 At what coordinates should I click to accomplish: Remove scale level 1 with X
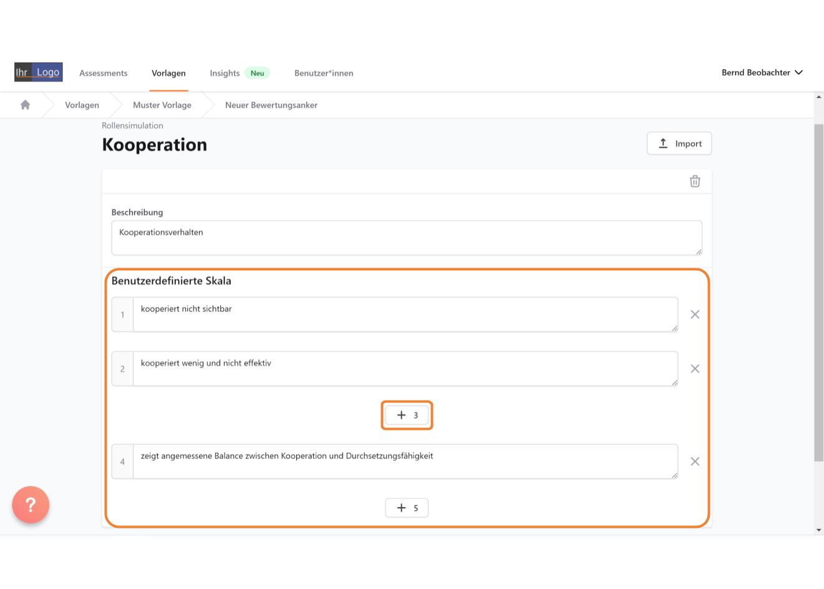coord(695,314)
